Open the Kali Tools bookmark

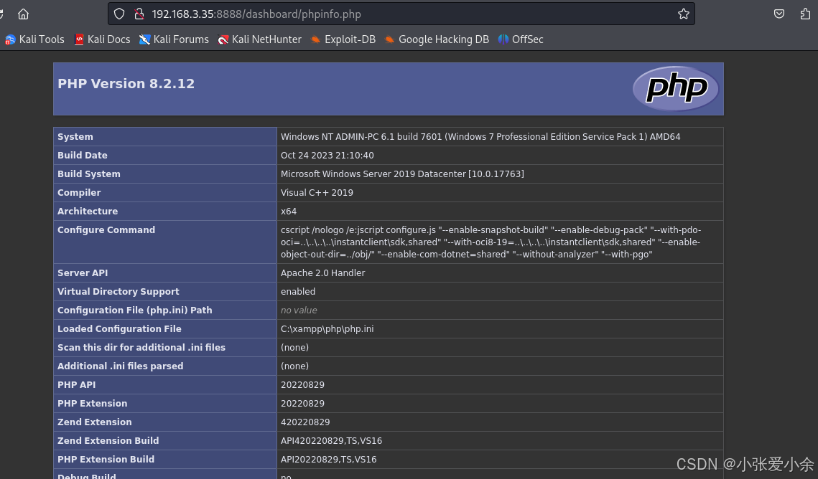click(34, 39)
